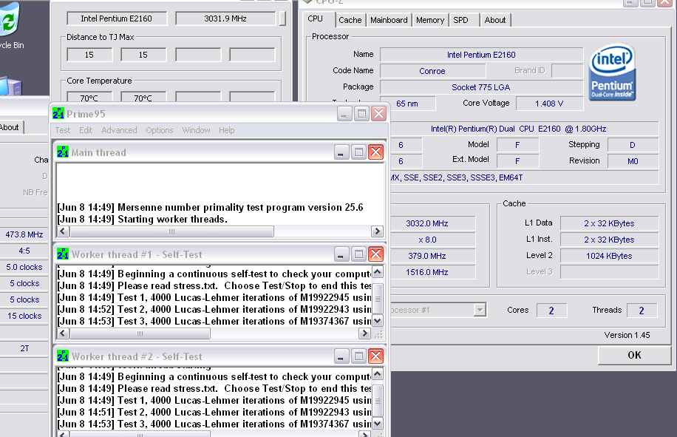Viewport: 677px width, 437px height.
Task: Click Worker thread #1 vertical scroll up arrow
Action: pyautogui.click(x=377, y=272)
